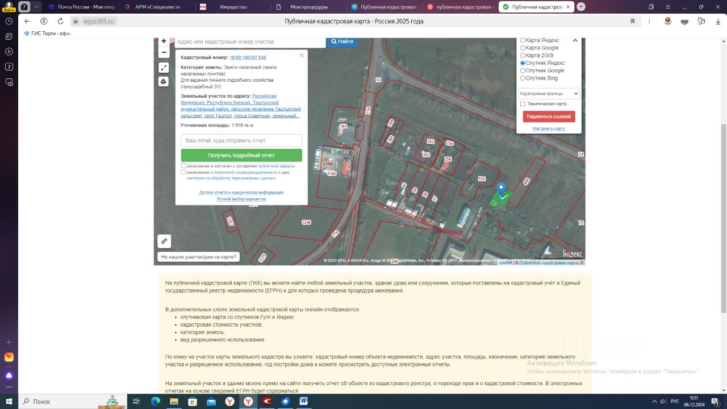The width and height of the screenshot is (727, 409).
Task: Open the tab groups counter
Action: (x=24, y=7)
